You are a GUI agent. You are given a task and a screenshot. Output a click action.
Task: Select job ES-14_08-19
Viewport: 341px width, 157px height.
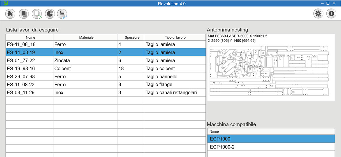click(106, 52)
